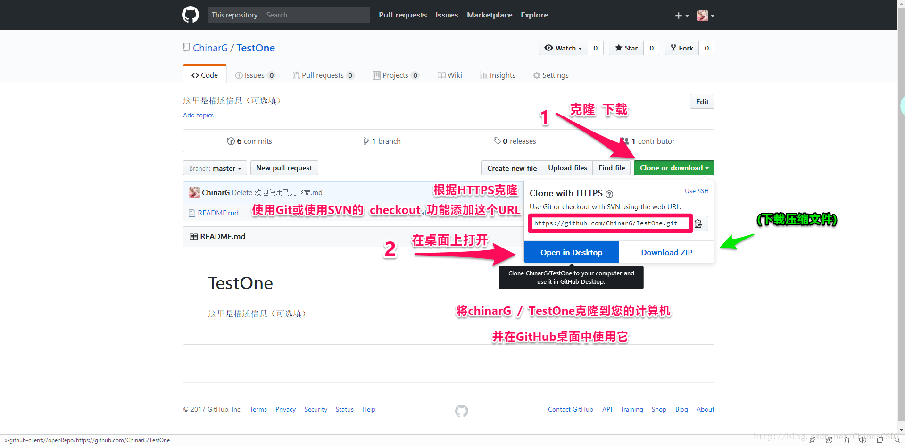Open the Status footer link
905x446 pixels.
pos(345,409)
